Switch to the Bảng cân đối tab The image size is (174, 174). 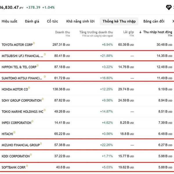coord(154,21)
